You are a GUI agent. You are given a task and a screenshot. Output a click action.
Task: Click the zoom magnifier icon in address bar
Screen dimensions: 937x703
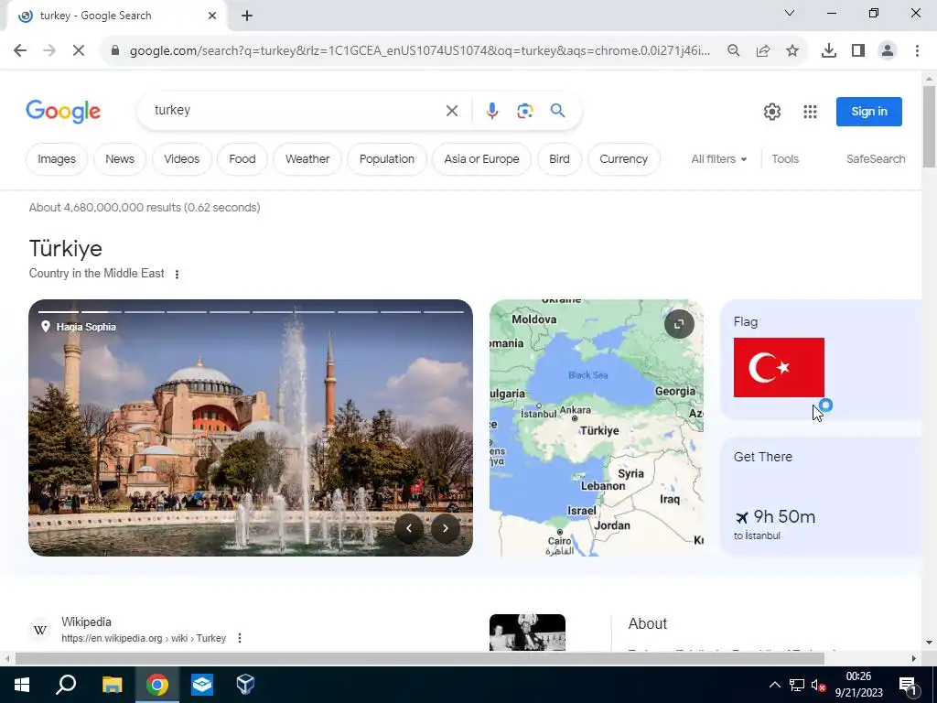(733, 51)
